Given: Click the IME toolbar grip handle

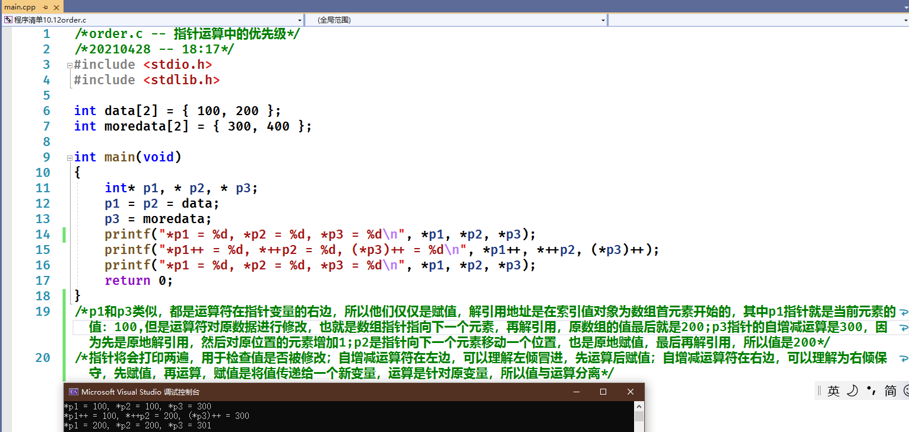Looking at the screenshot, I should click(x=819, y=390).
